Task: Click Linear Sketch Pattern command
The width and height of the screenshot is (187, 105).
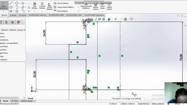Action: pos(64,7)
